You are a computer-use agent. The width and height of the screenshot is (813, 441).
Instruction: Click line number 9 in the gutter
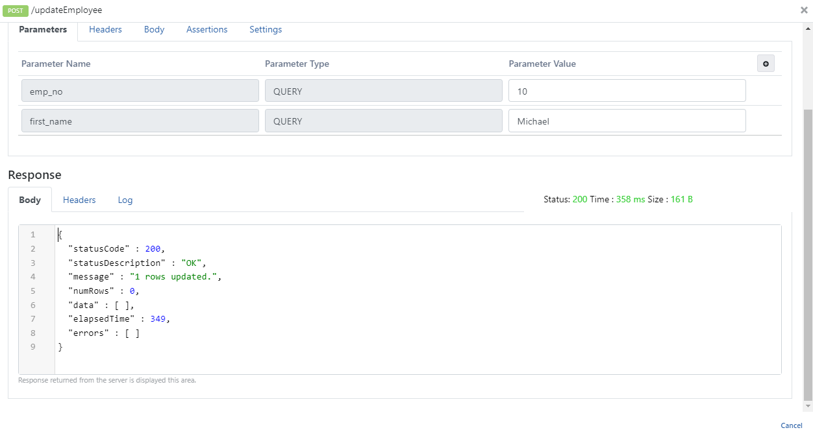click(x=33, y=347)
